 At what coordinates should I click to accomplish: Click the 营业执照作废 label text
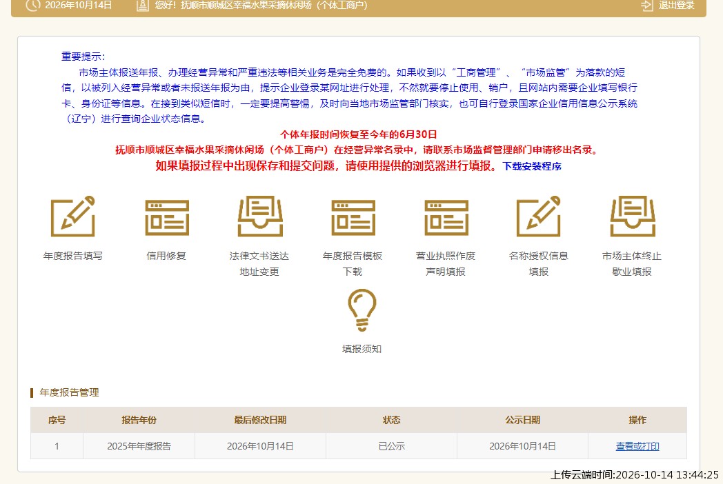(x=446, y=256)
